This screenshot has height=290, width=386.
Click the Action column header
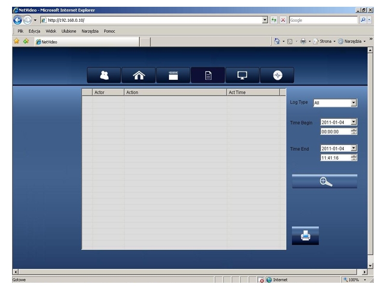[x=175, y=92]
